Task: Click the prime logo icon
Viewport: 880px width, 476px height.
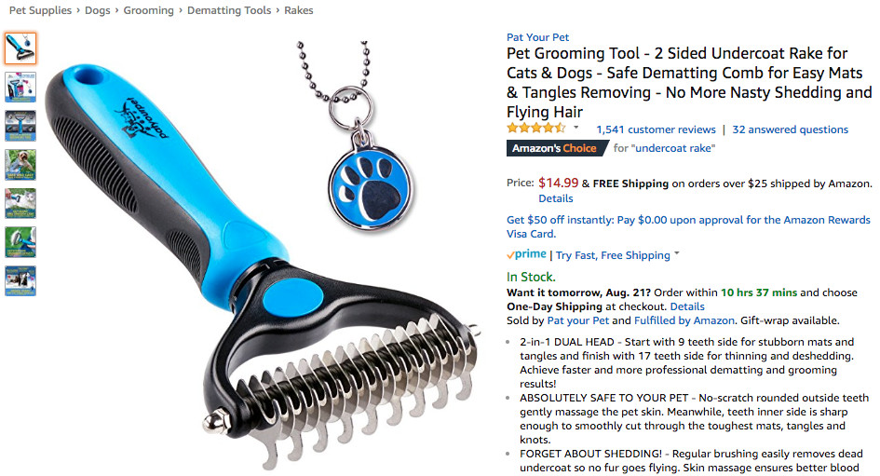Action: coord(526,254)
